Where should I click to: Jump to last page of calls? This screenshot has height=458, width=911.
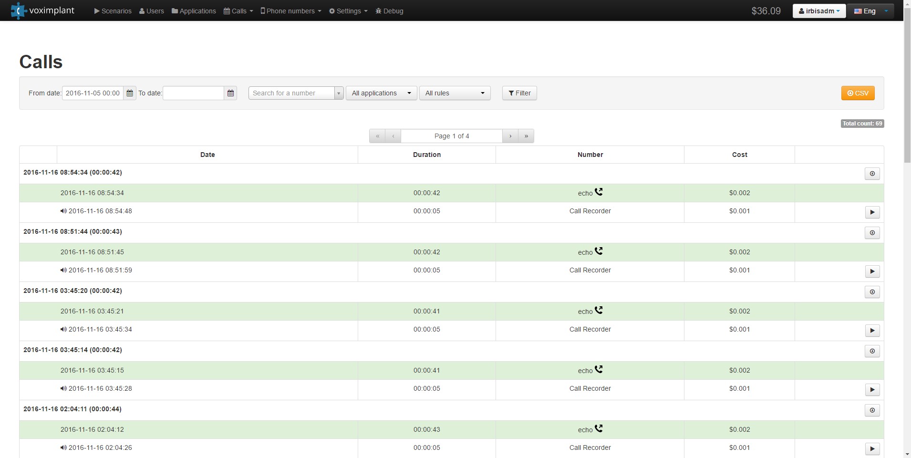[x=526, y=136]
